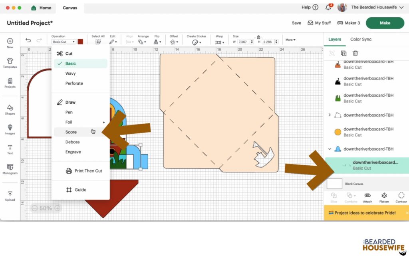Open the Monogram tool
409x260 pixels.
[x=10, y=169]
